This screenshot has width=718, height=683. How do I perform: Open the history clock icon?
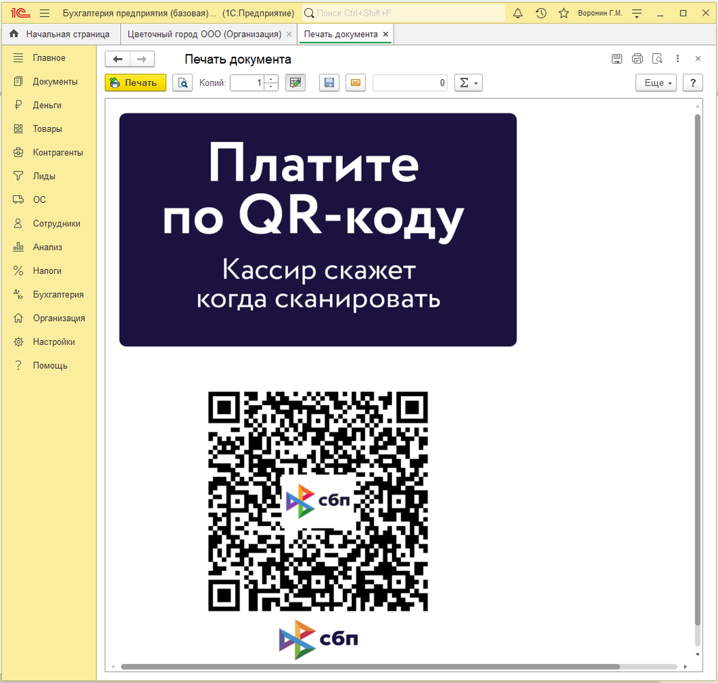541,13
